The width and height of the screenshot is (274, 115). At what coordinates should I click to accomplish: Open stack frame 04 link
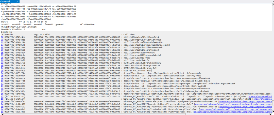click(x=2, y=47)
